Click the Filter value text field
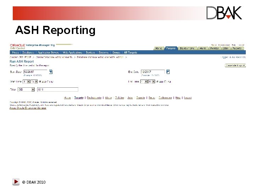The width and height of the screenshot is (255, 191). coord(58,89)
